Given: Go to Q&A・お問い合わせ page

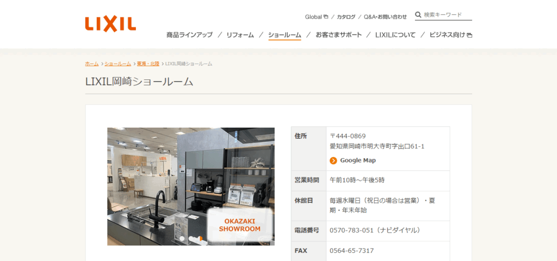Looking at the screenshot, I should (386, 17).
